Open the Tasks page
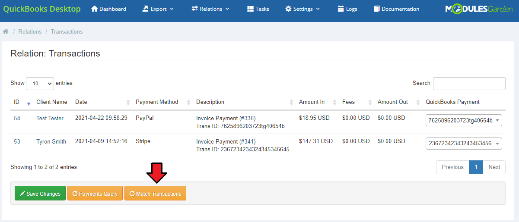The width and height of the screenshot is (519, 222). coord(258,9)
